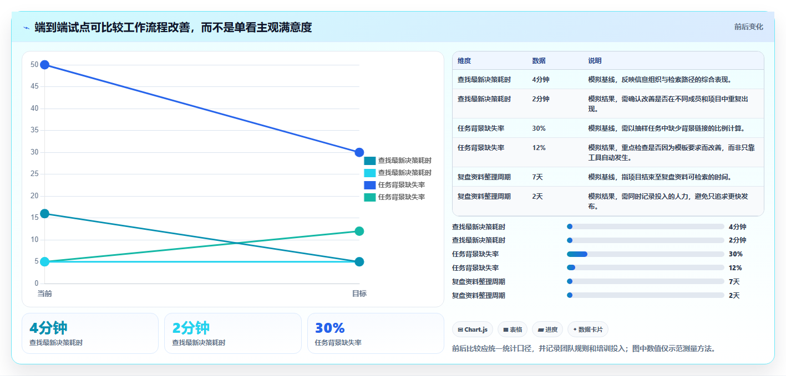The height and width of the screenshot is (376, 786).
Task: Click the 12% cell in the table
Action: 539,148
